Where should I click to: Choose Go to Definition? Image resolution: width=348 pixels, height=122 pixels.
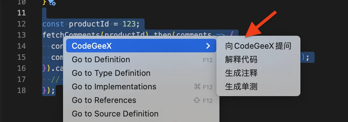141,59
